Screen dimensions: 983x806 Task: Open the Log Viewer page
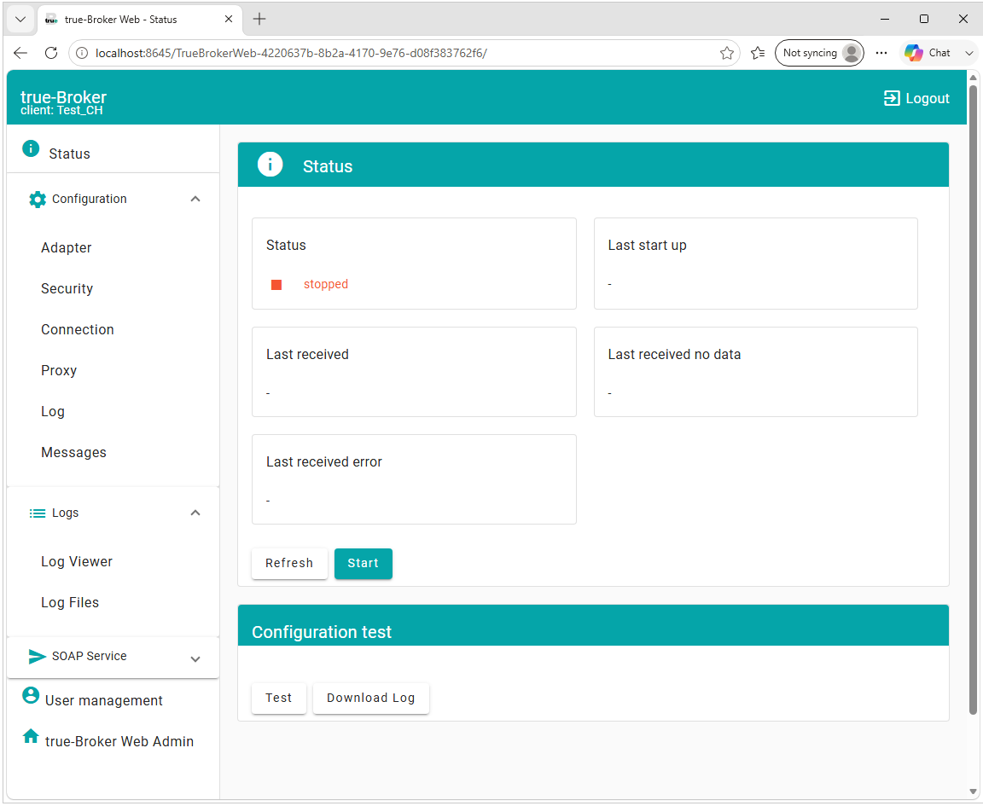(x=77, y=562)
